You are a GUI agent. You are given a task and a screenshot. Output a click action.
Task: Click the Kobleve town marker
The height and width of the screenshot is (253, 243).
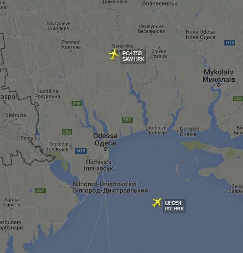pyautogui.click(x=147, y=130)
